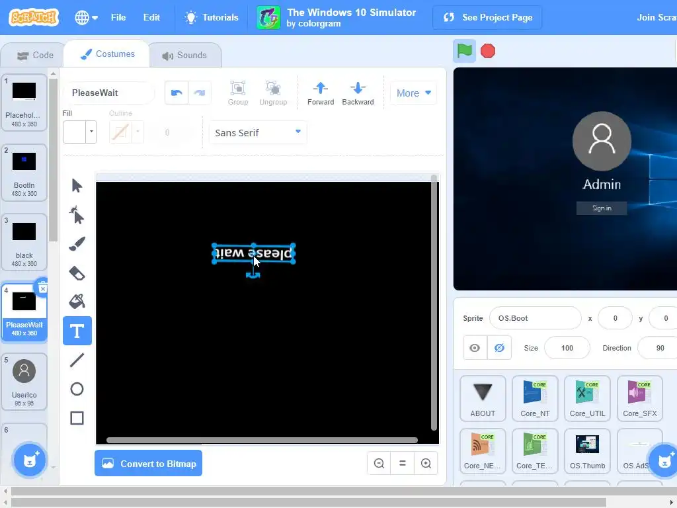Select the ABOUT sprite
Screen dimensions: 677x508
(x=483, y=398)
